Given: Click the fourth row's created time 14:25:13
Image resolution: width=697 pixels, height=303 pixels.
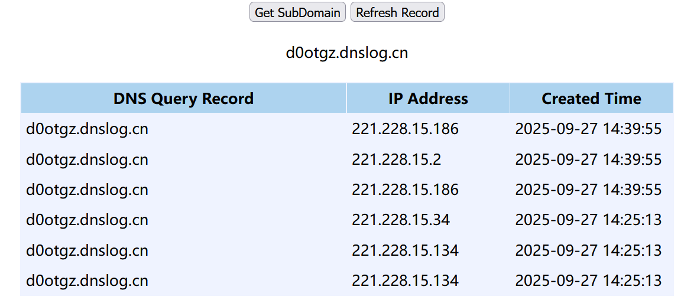Looking at the screenshot, I should click(588, 220).
